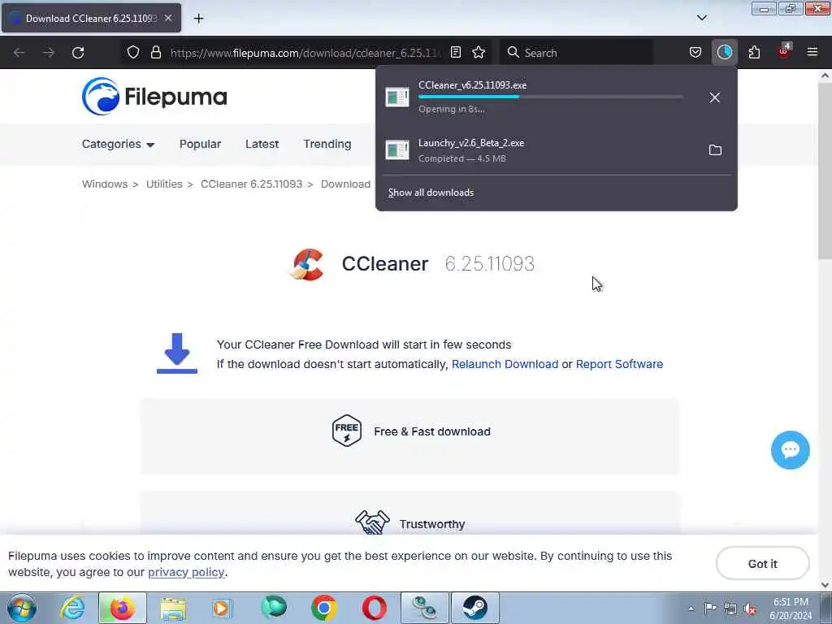Expand the Categories dropdown

[118, 145]
